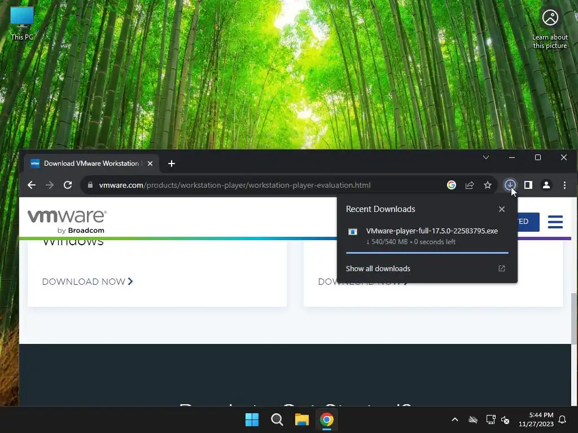Select the Download VMware Workstation tab
Screen dimensions: 578x433
(91, 164)
